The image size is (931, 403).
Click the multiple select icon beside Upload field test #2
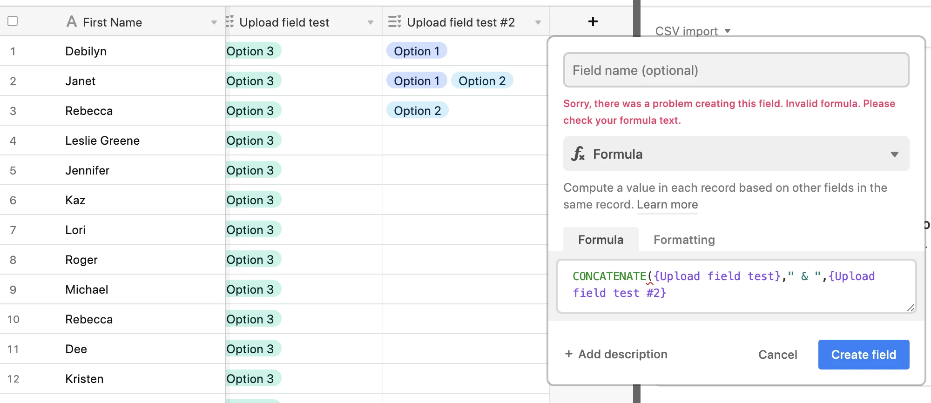395,21
